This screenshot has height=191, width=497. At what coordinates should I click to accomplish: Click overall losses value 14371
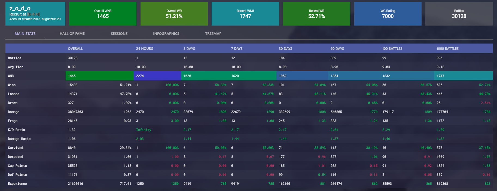tap(73, 94)
